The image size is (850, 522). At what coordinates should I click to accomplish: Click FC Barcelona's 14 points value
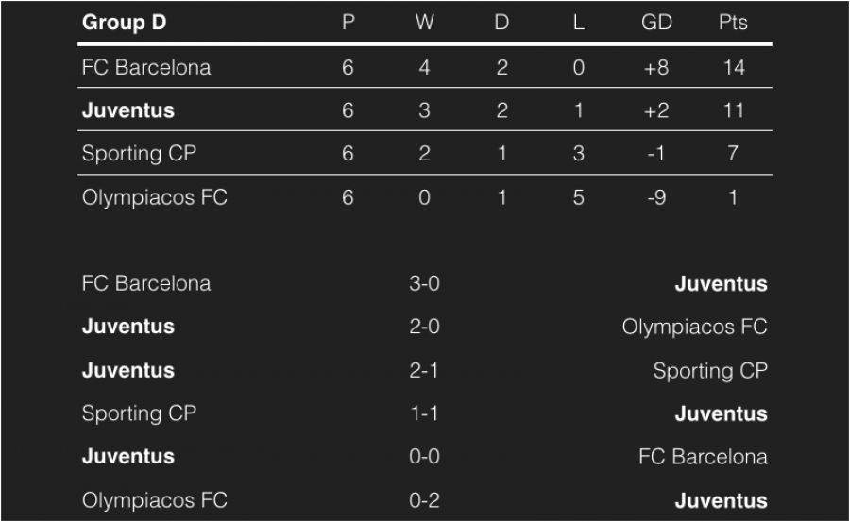tap(733, 67)
